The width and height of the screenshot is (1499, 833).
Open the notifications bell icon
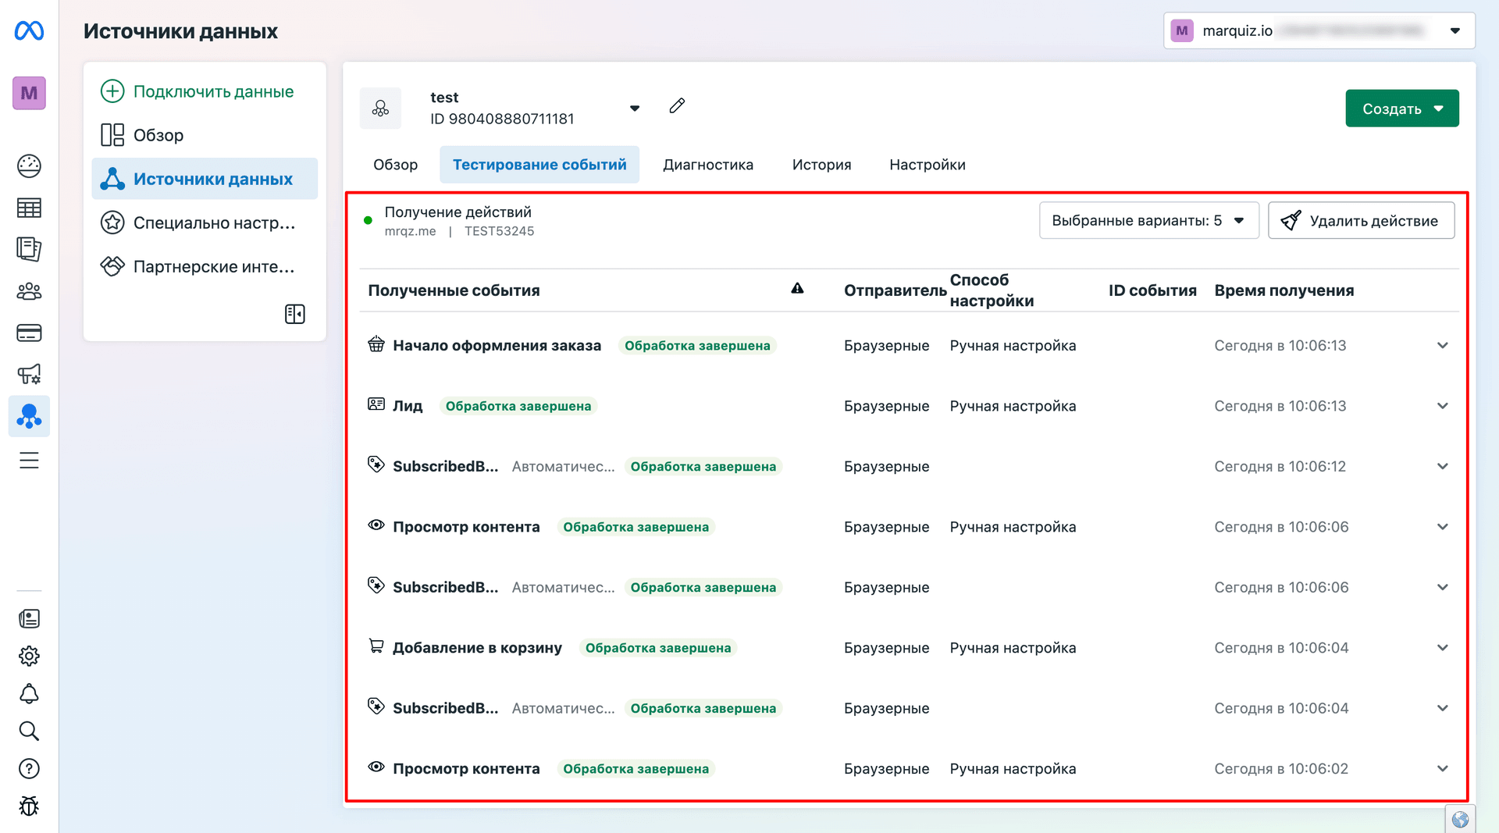tap(29, 693)
